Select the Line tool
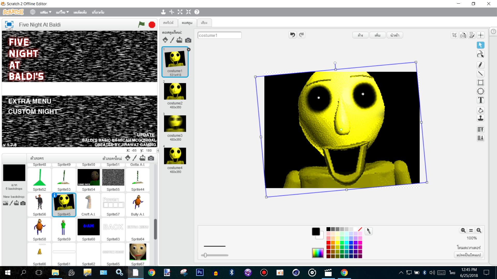 (x=480, y=74)
